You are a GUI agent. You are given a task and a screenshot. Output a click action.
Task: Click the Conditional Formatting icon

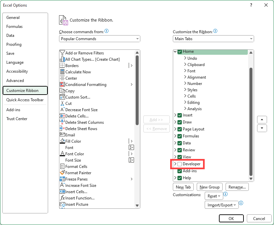(x=62, y=84)
